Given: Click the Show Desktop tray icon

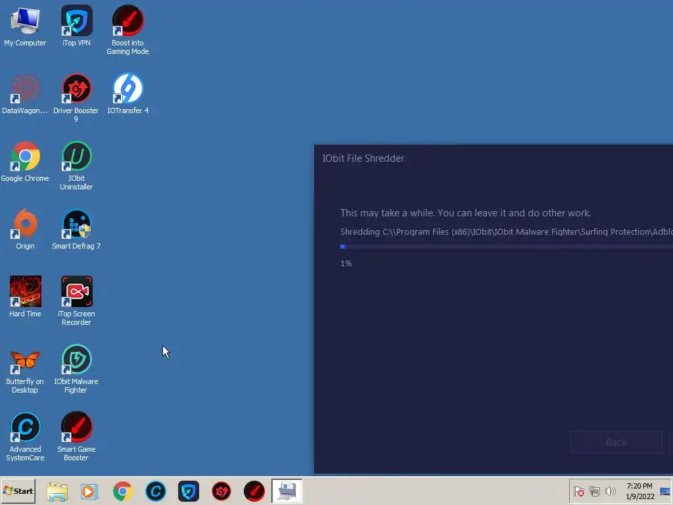Looking at the screenshot, I should [x=665, y=491].
